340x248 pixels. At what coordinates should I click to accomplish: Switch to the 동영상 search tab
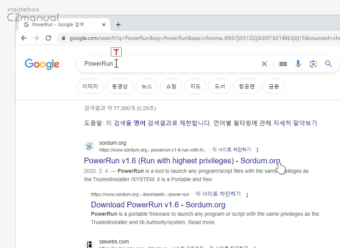tap(120, 86)
